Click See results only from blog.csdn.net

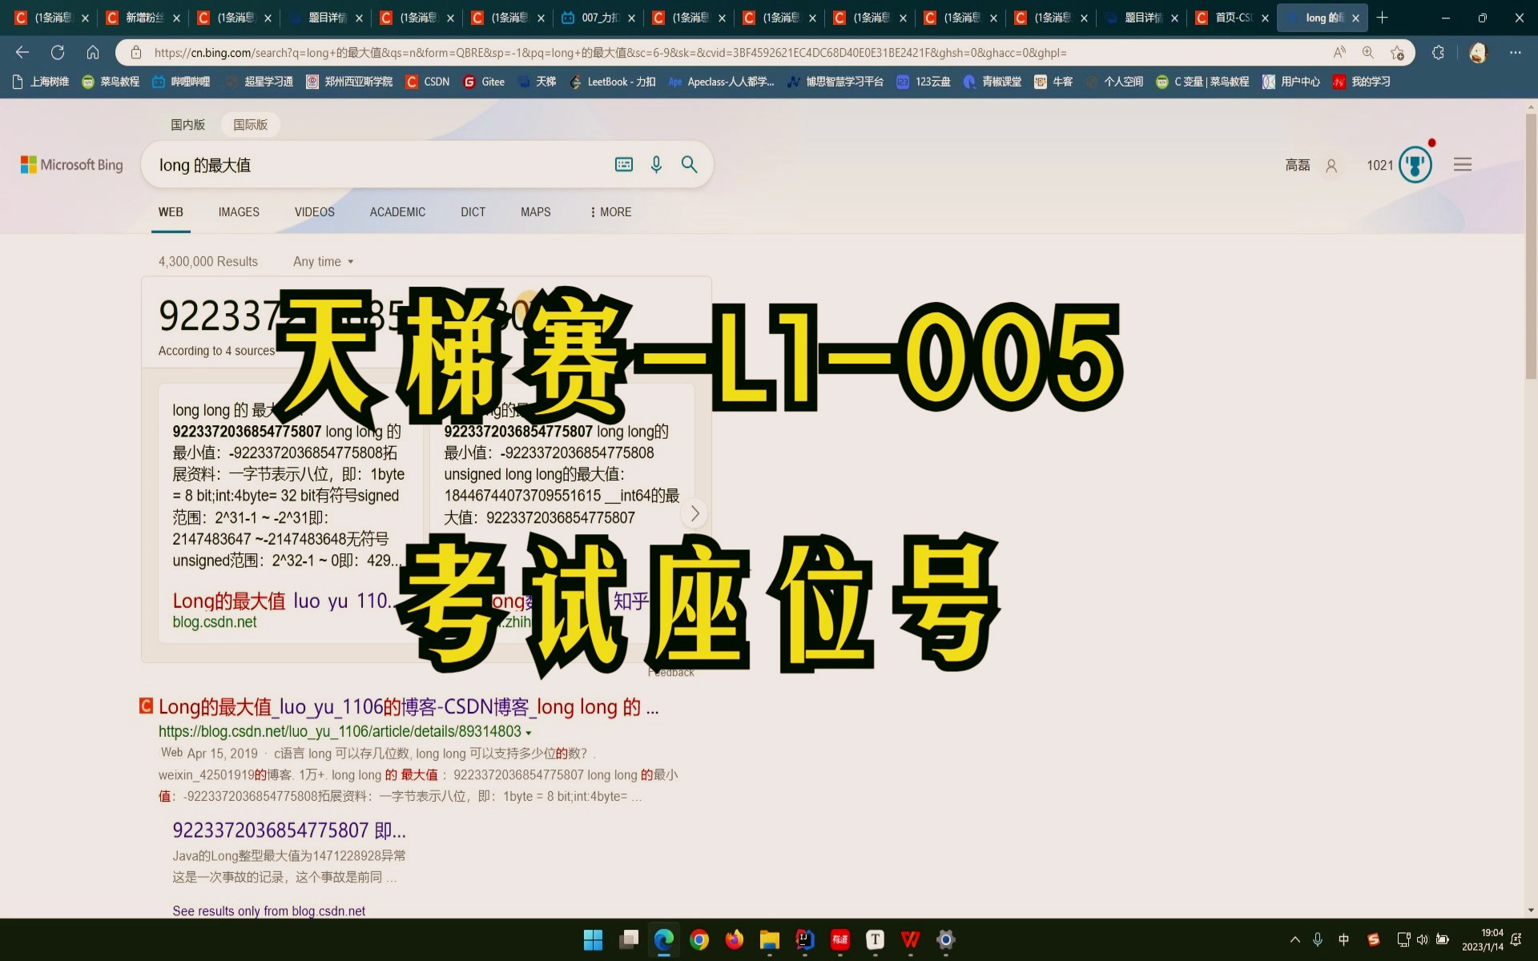point(268,911)
